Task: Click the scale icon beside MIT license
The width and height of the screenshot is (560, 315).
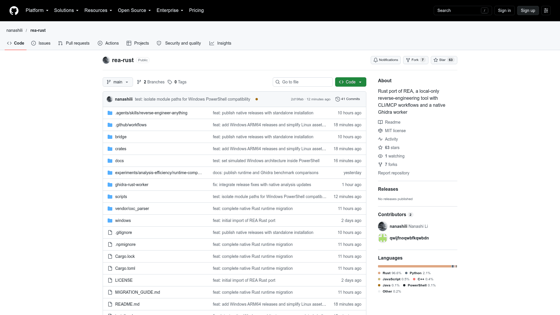Action: [x=380, y=131]
